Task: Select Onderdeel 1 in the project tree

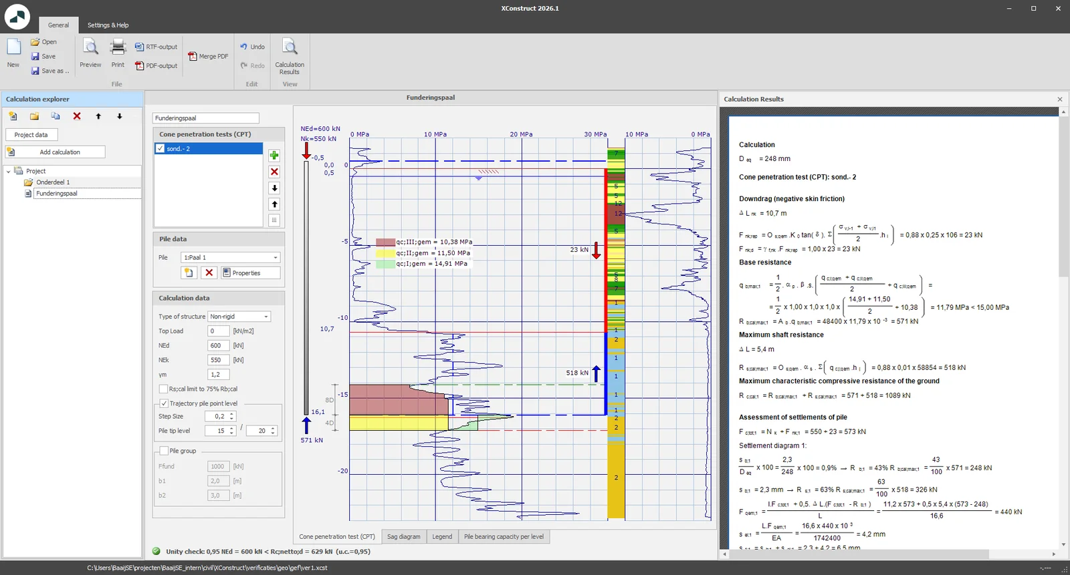Action: point(53,182)
